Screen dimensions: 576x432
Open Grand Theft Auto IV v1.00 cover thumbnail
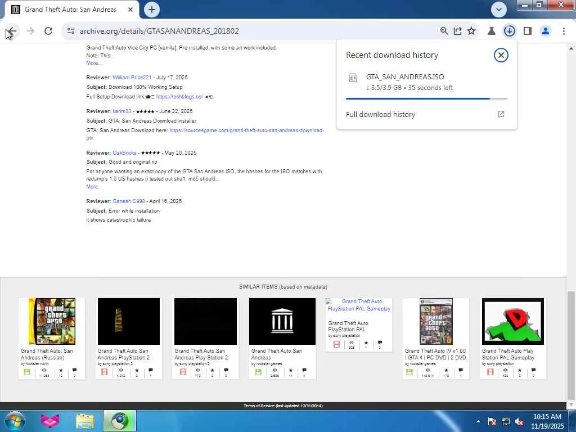click(436, 321)
